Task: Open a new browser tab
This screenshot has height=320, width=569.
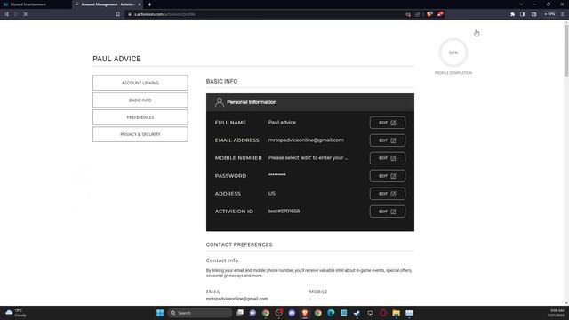Action: coord(149,4)
